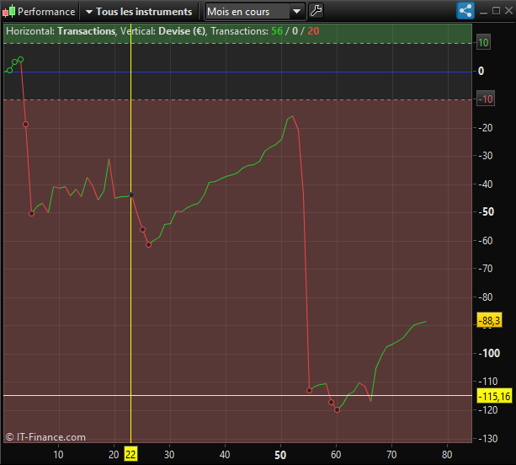Viewport: 516px width, 465px height.
Task: Click the blue share icon
Action: click(465, 11)
